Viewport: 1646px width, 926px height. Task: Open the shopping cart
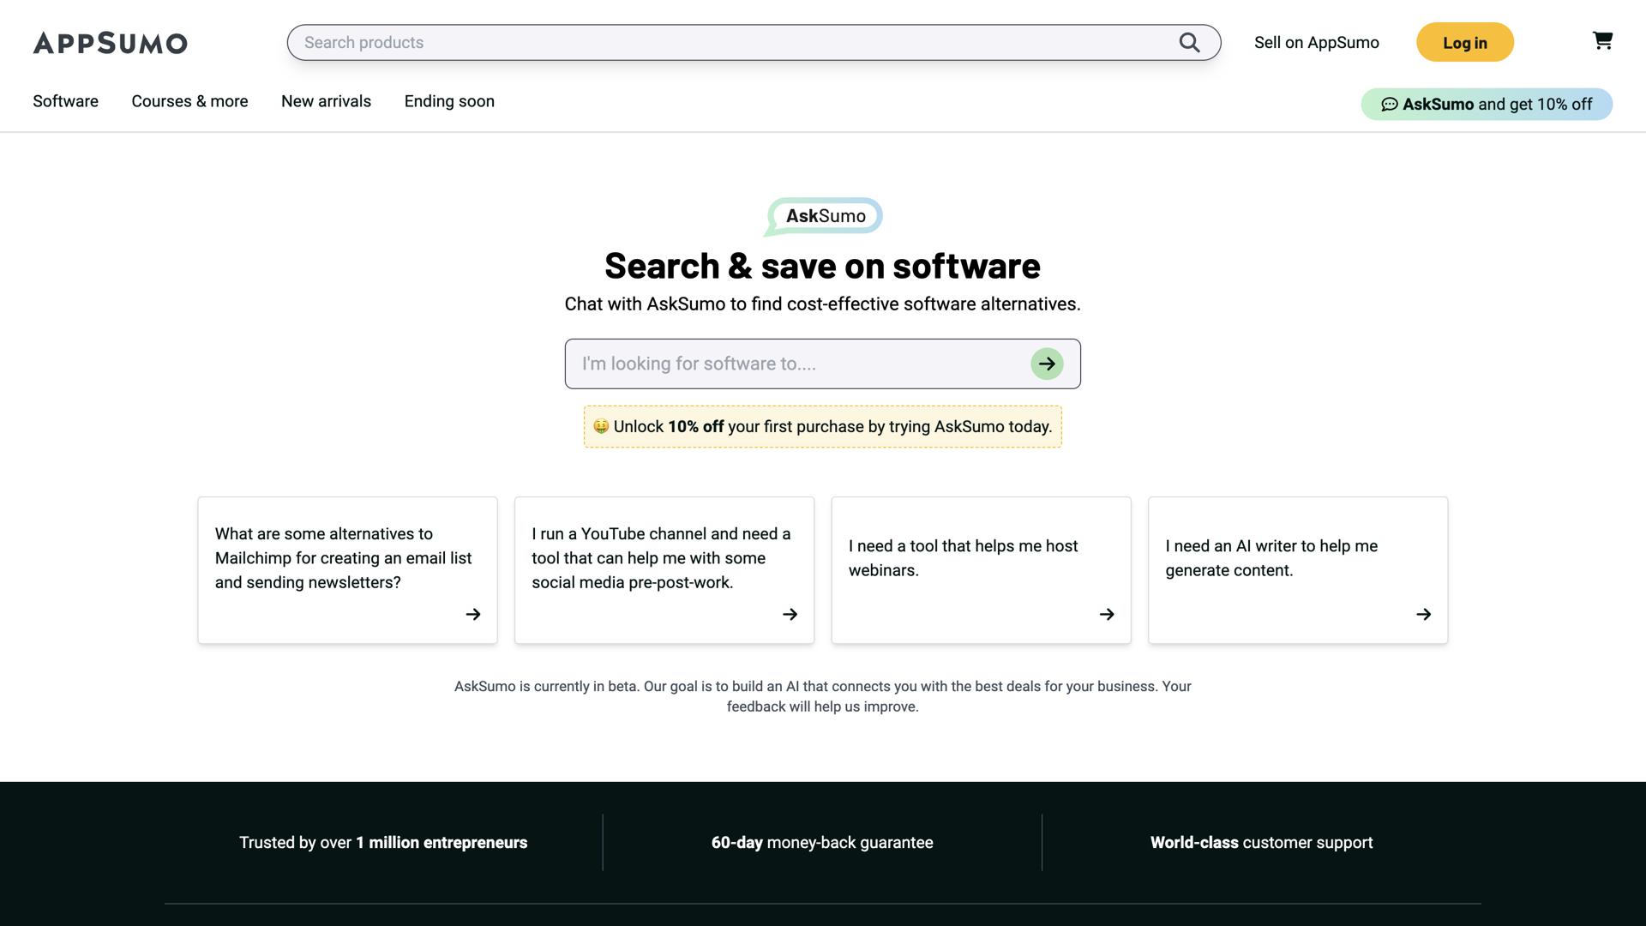(1602, 41)
